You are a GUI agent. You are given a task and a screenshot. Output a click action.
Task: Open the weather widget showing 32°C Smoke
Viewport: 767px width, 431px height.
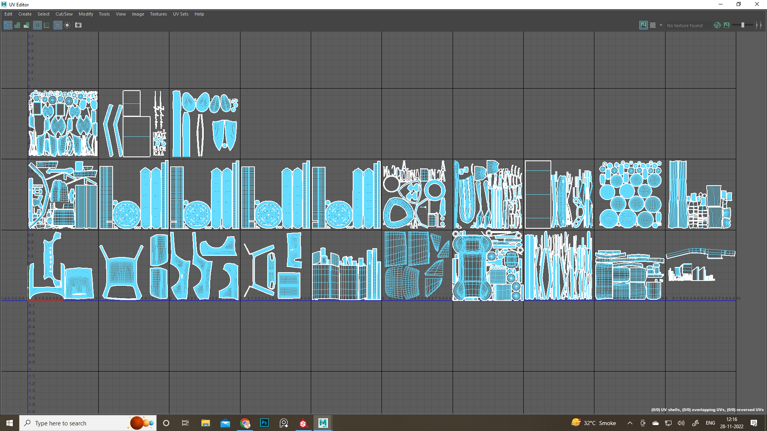594,423
